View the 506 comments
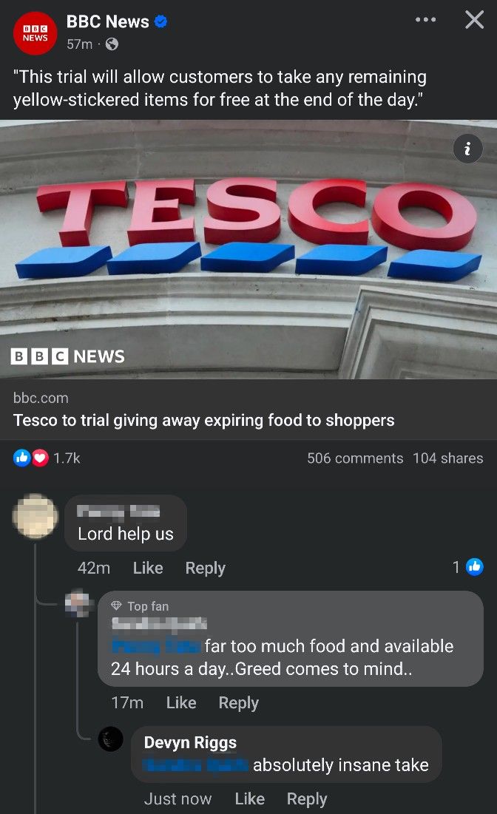This screenshot has height=814, width=497. tap(355, 458)
